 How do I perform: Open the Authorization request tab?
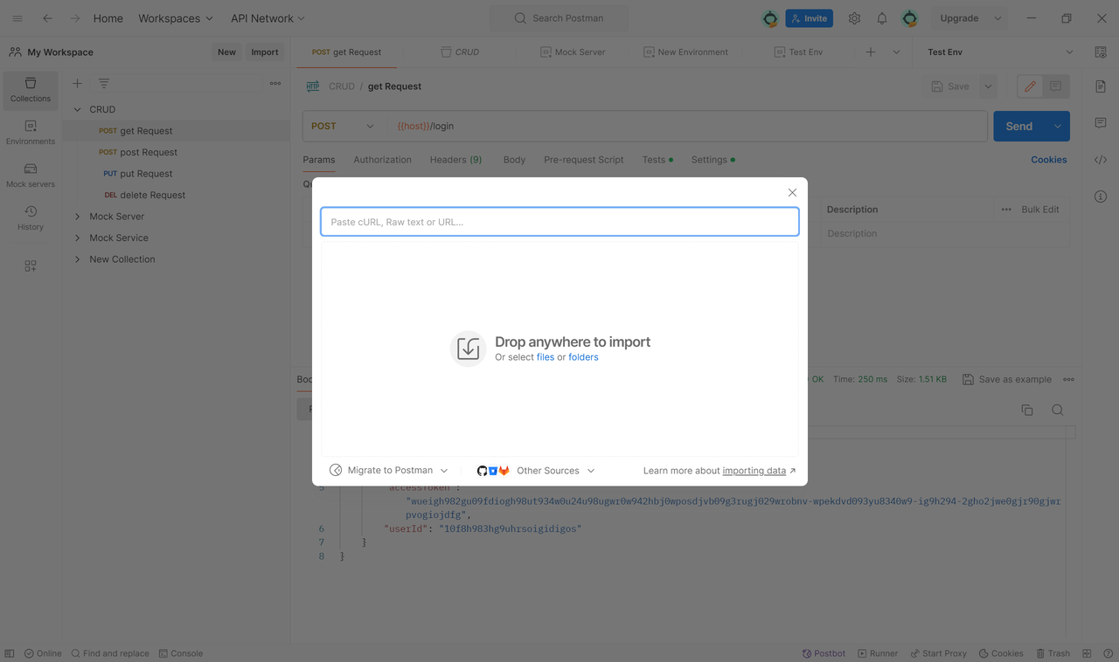(x=382, y=160)
